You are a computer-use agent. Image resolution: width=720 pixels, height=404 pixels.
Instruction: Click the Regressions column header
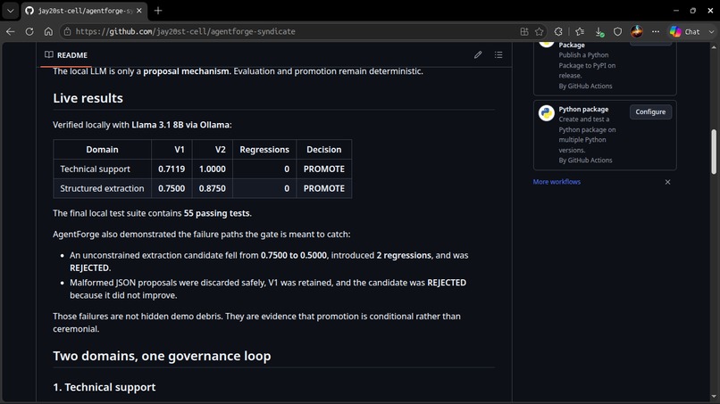[x=264, y=150]
